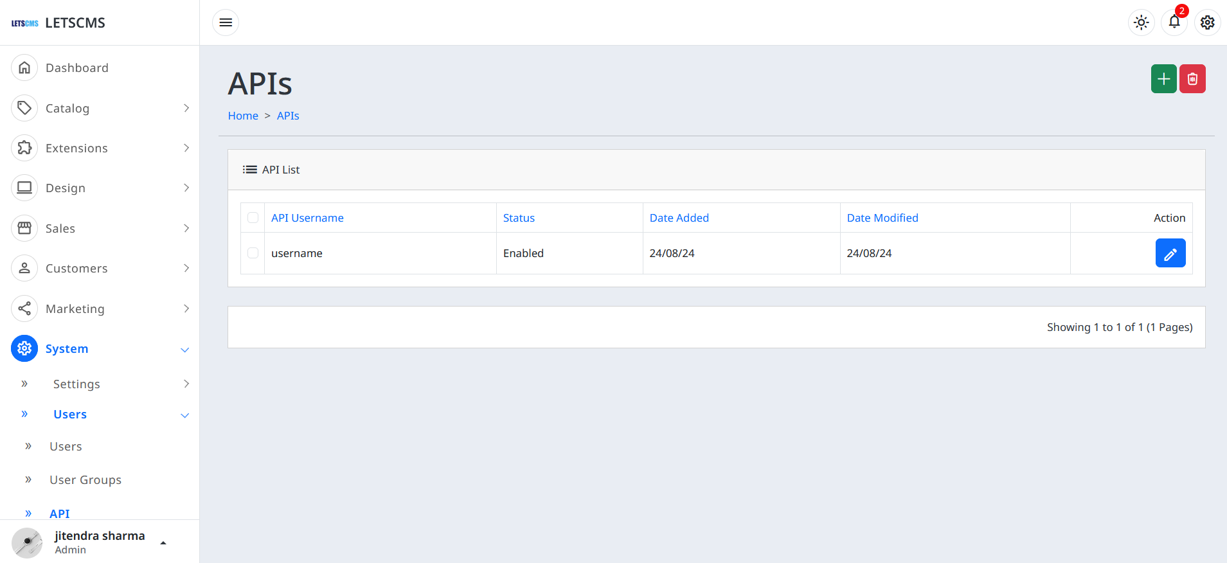Toggle light theme sun icon
The height and width of the screenshot is (563, 1227).
[x=1141, y=22]
